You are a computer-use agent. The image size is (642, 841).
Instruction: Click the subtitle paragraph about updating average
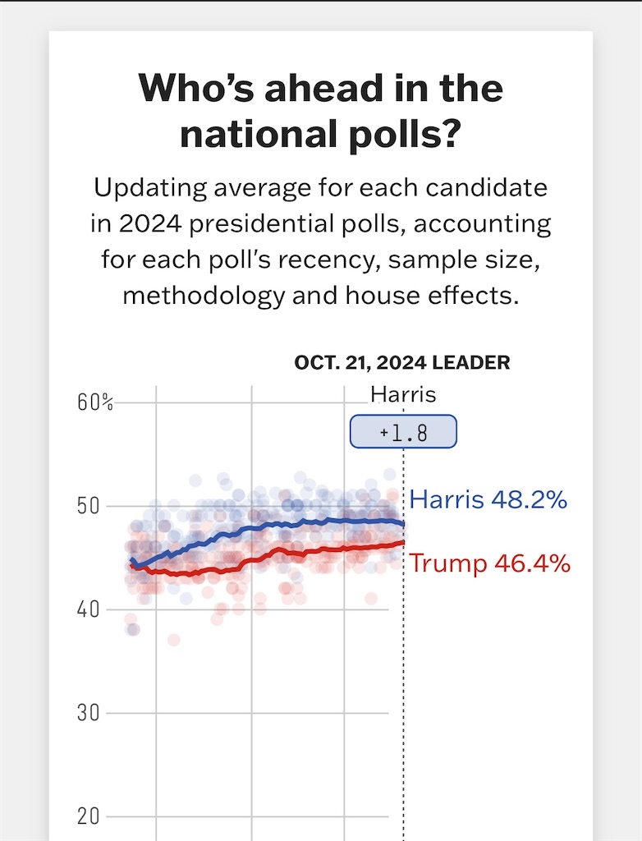(x=321, y=241)
